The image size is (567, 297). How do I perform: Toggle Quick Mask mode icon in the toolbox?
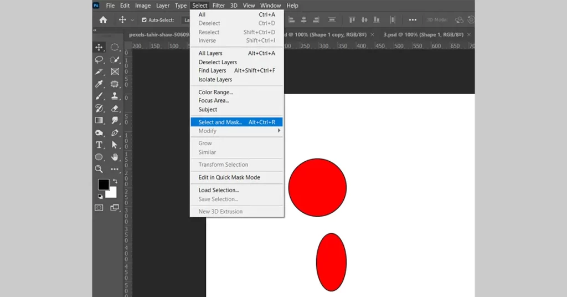coord(99,208)
